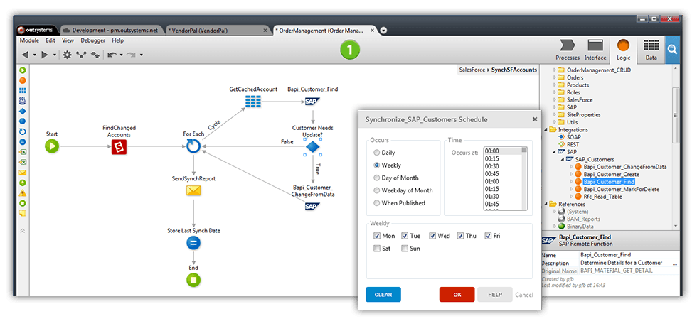This screenshot has width=697, height=331.
Task: Select the hexagon Switch tool in the toolbox
Action: 22,121
